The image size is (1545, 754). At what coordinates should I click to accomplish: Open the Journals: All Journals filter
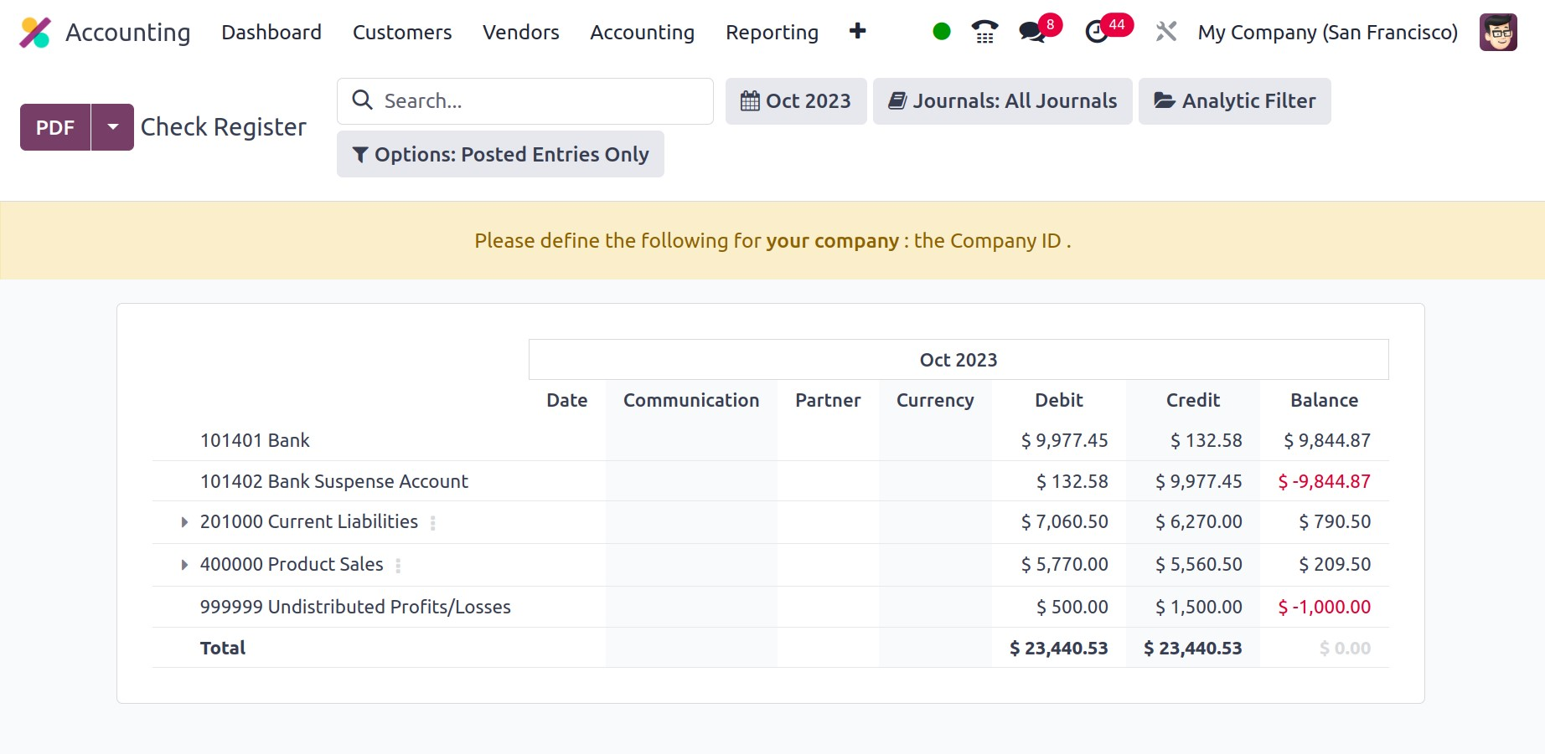click(x=1002, y=101)
